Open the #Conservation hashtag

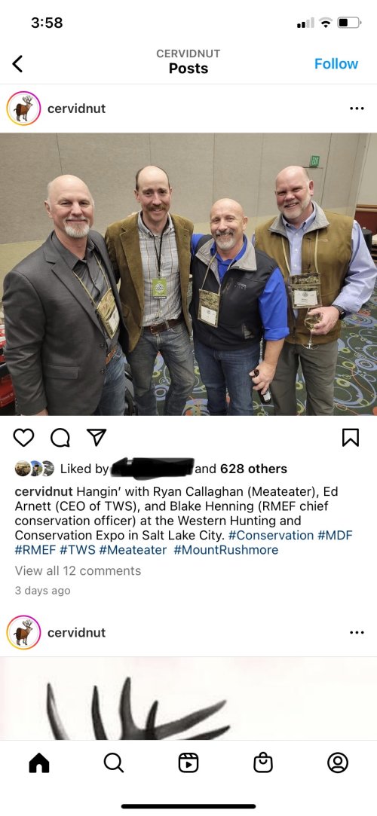tap(271, 536)
